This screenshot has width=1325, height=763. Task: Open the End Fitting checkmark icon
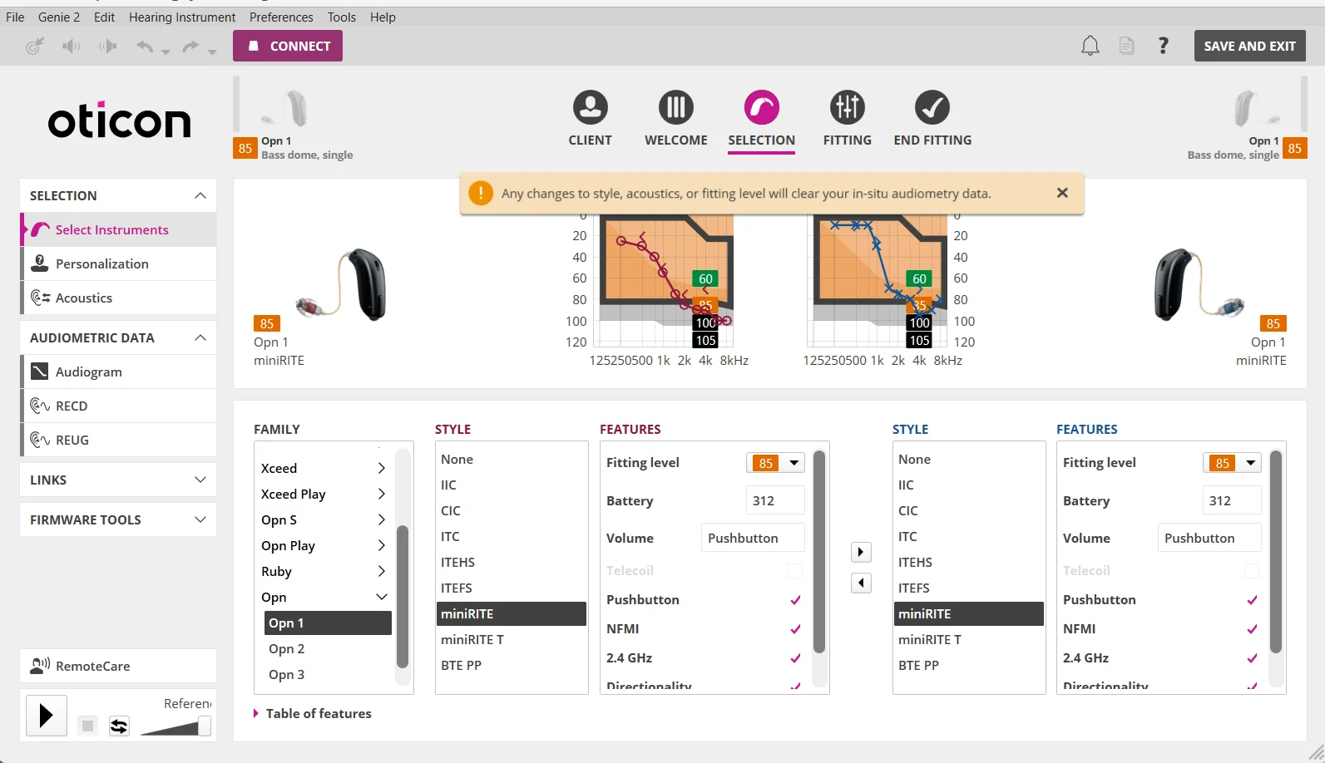(x=932, y=107)
